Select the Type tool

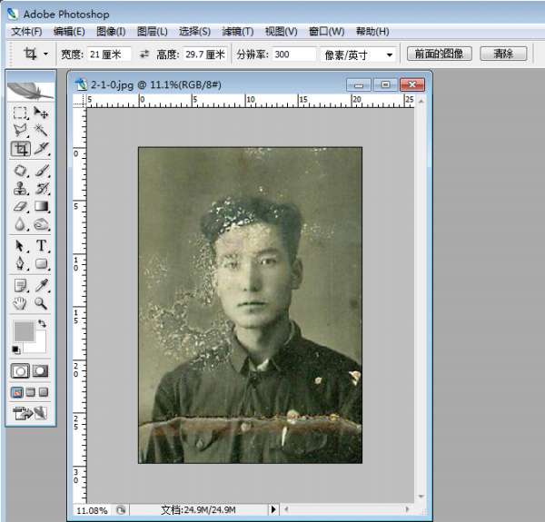[41, 246]
